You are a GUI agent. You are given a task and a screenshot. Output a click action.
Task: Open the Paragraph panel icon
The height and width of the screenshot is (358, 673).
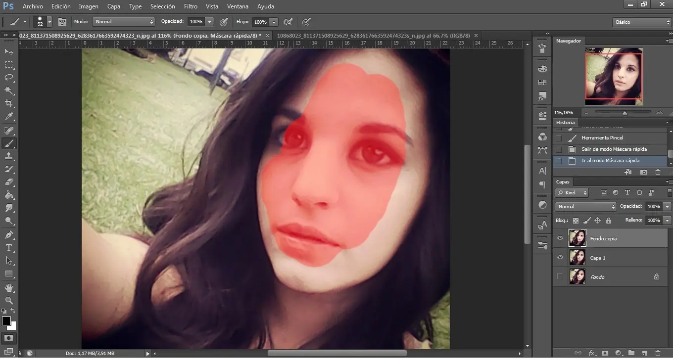(542, 184)
